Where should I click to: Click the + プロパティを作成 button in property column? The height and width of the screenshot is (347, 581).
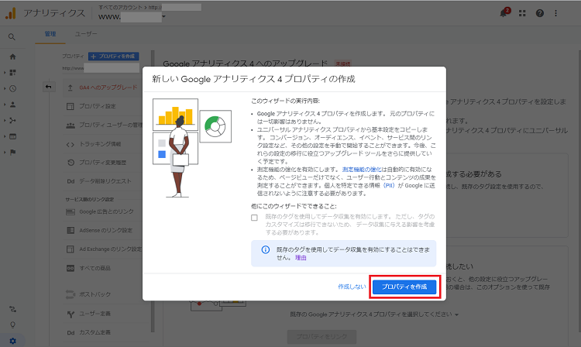click(x=113, y=57)
